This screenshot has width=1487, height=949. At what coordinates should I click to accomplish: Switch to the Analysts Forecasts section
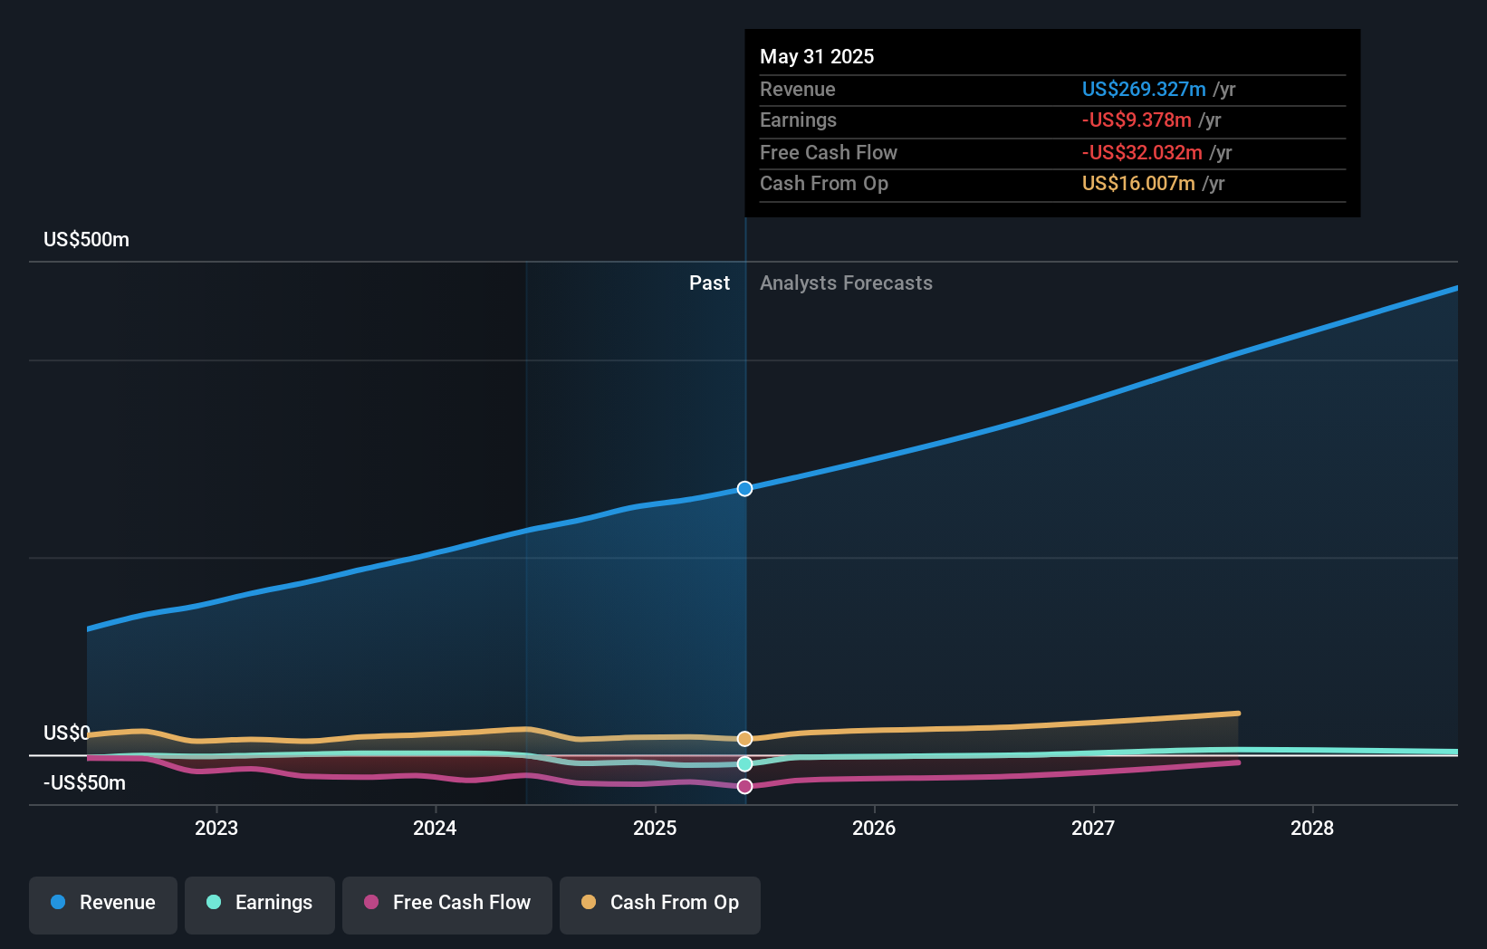pos(846,283)
